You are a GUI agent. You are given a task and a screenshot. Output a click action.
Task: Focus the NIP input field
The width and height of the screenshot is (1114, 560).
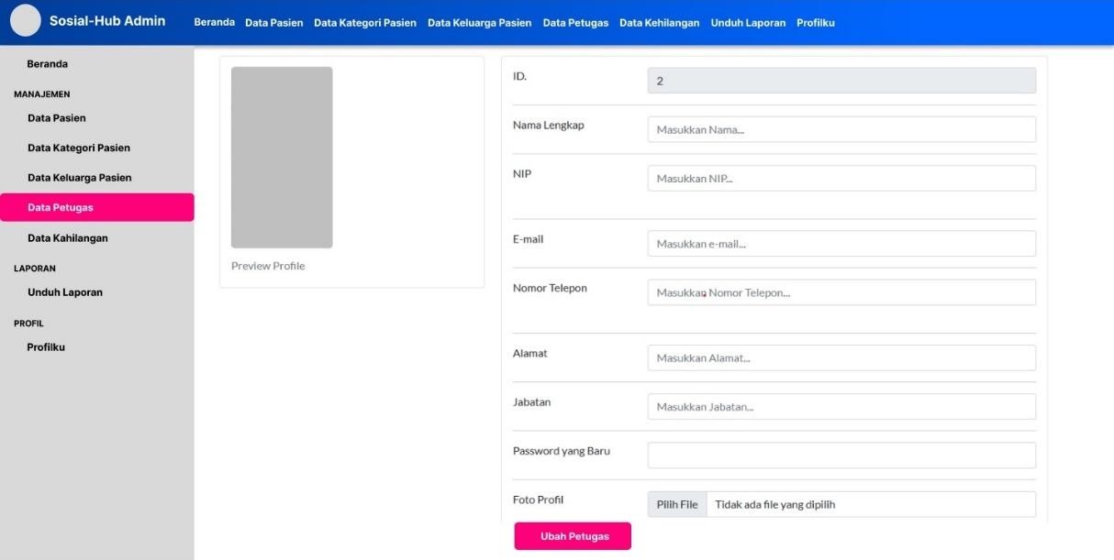point(841,178)
